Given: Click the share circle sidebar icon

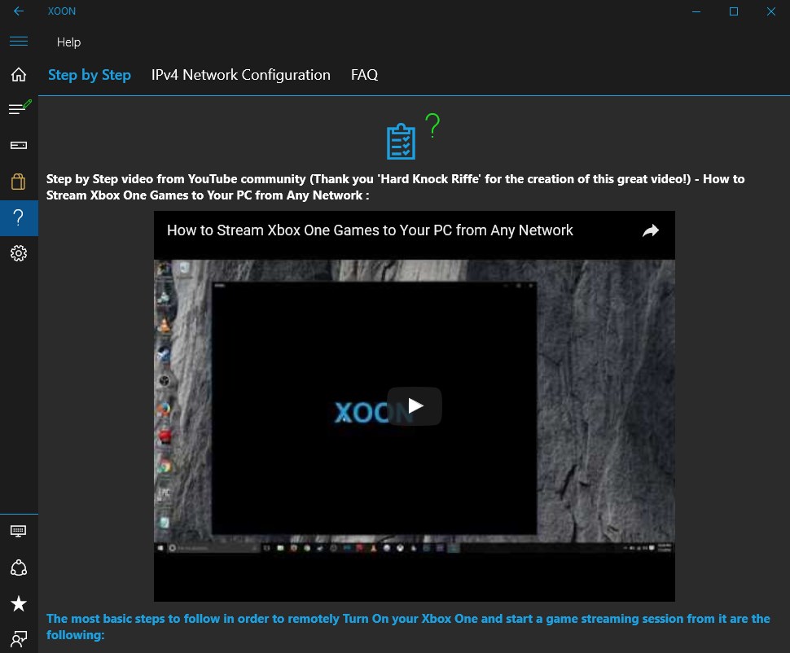Looking at the screenshot, I should tap(19, 568).
